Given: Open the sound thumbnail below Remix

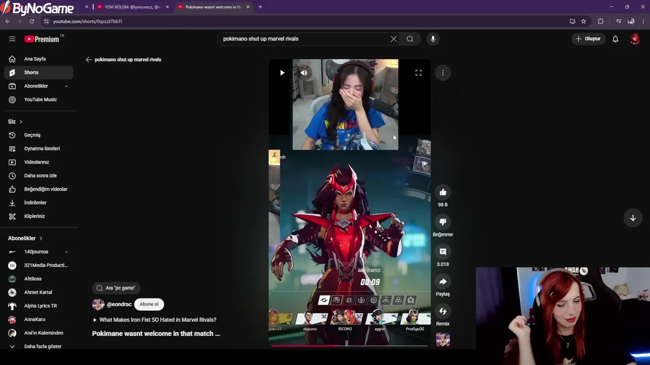Looking at the screenshot, I should point(443,339).
